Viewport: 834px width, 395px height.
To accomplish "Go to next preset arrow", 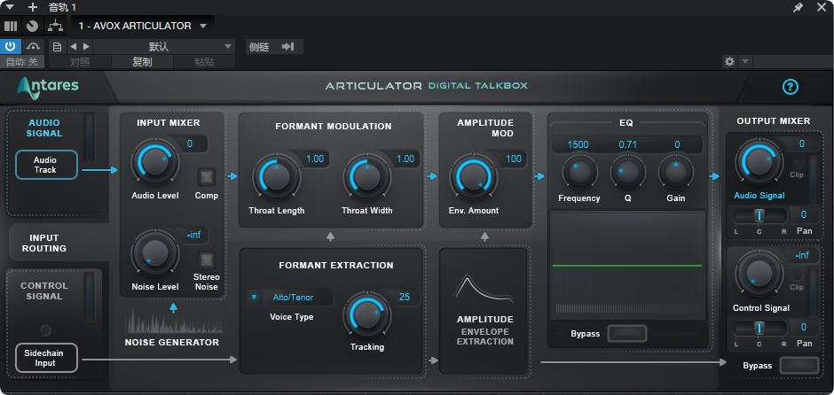I will click(86, 47).
